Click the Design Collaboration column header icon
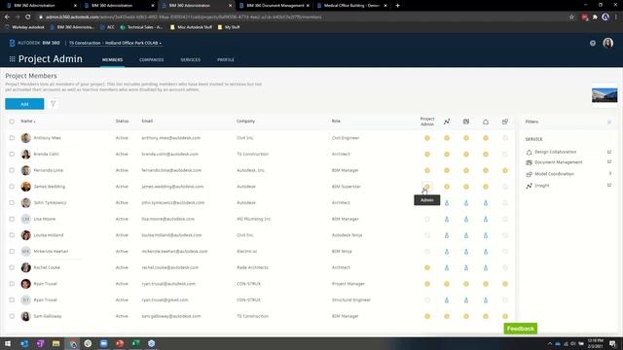623x350 pixels. 486,122
